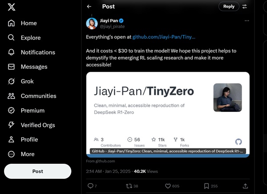This screenshot has height=194, width=267.
Task: Open reply sorting filter icon
Action: 245,7
